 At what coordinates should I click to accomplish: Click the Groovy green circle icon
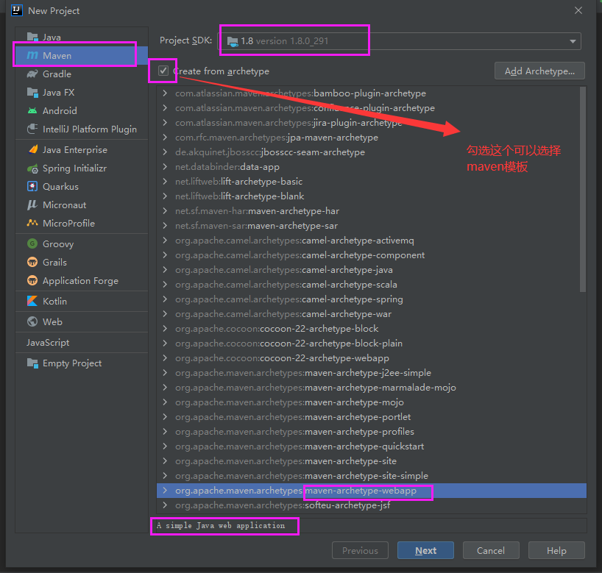32,243
